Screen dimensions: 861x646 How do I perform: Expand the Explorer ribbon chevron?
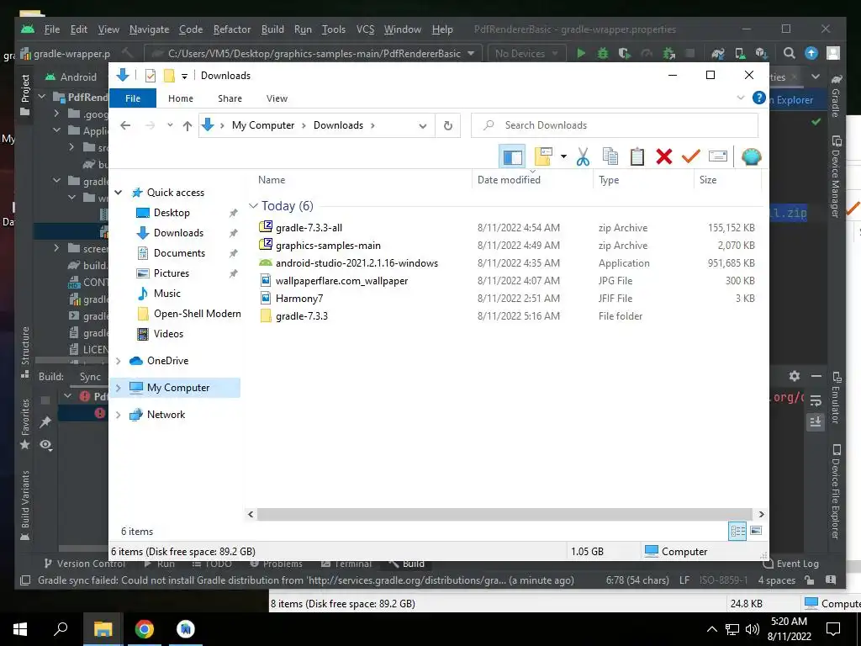pos(740,98)
